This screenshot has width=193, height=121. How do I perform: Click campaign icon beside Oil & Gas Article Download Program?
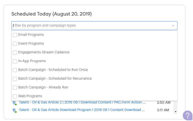click(15, 110)
